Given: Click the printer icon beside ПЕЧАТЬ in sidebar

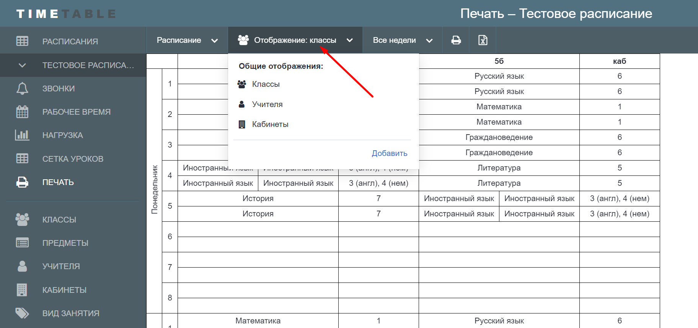Looking at the screenshot, I should coord(22,182).
